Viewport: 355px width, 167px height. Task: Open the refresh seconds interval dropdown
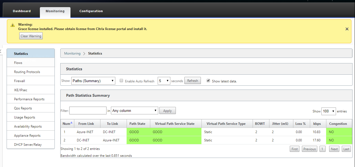(164, 81)
